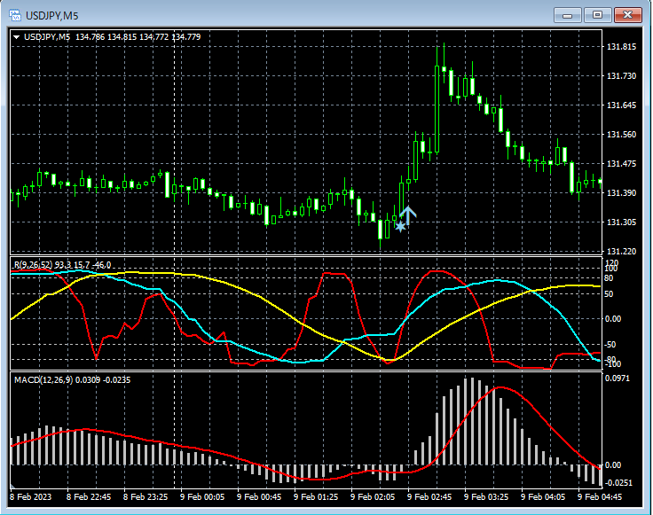Click the R(9,26,52) indicator label
This screenshot has height=515, width=653.
pos(62,264)
